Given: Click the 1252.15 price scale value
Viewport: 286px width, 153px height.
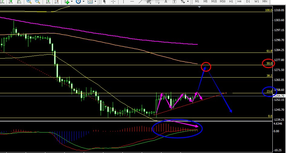Looking at the screenshot, I should click(x=279, y=100).
